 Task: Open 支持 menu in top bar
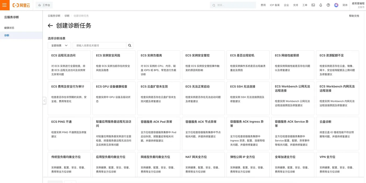(295, 5)
